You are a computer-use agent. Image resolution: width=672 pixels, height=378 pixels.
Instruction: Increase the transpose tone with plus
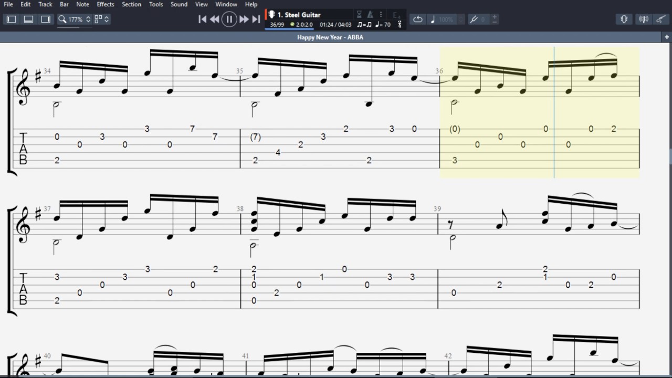[495, 17]
